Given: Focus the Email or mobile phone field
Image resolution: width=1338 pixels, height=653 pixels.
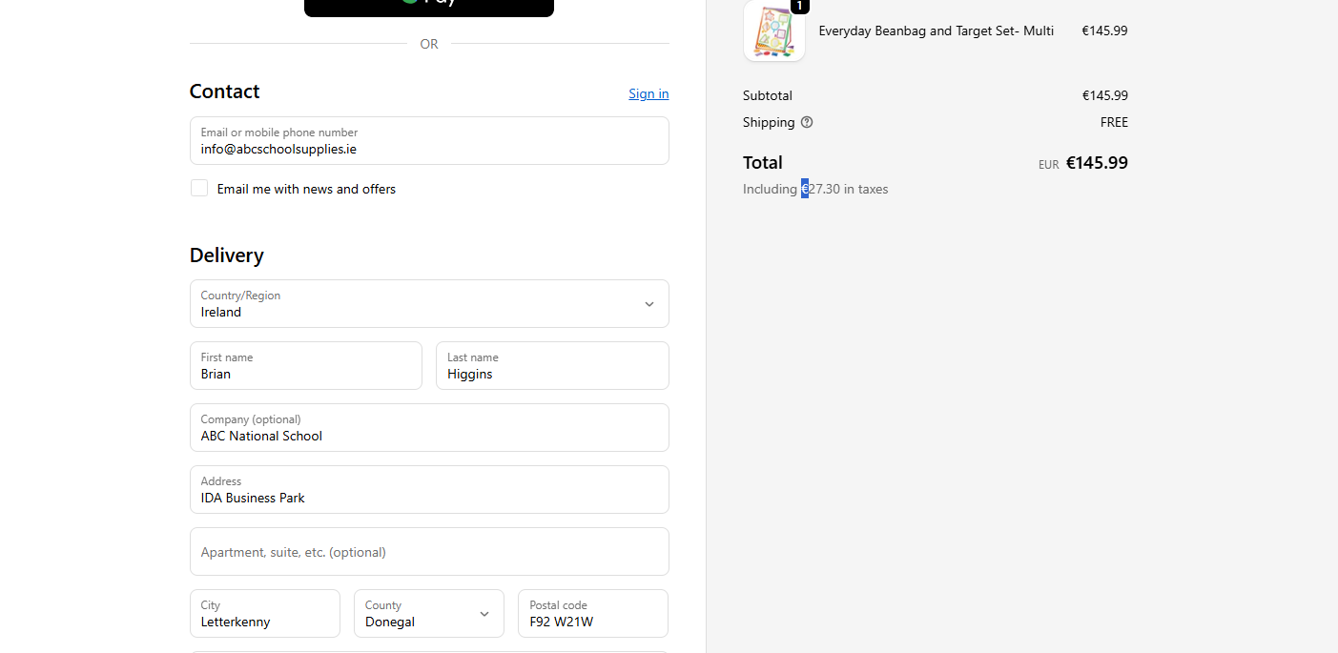Looking at the screenshot, I should (429, 141).
